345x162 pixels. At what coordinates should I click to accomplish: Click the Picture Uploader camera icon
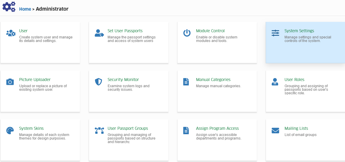click(x=10, y=82)
